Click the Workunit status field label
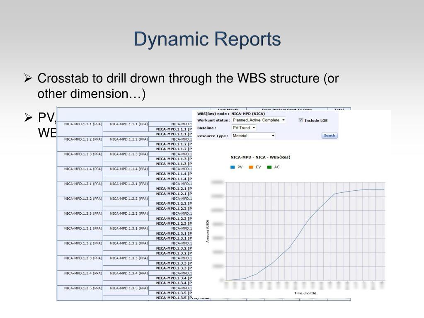The image size is (424, 318). [213, 120]
